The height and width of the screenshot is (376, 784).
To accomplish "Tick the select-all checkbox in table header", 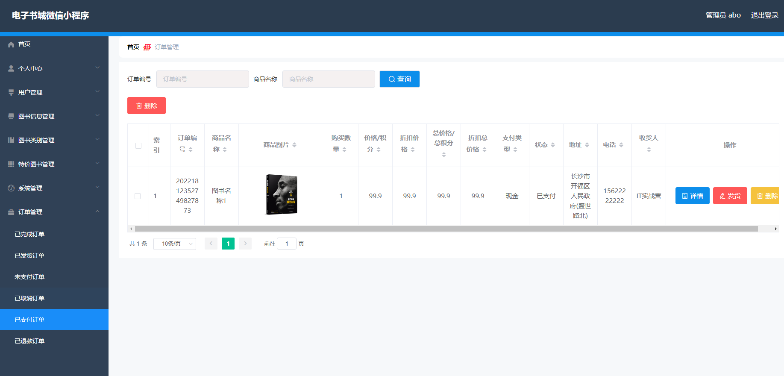I will point(138,146).
